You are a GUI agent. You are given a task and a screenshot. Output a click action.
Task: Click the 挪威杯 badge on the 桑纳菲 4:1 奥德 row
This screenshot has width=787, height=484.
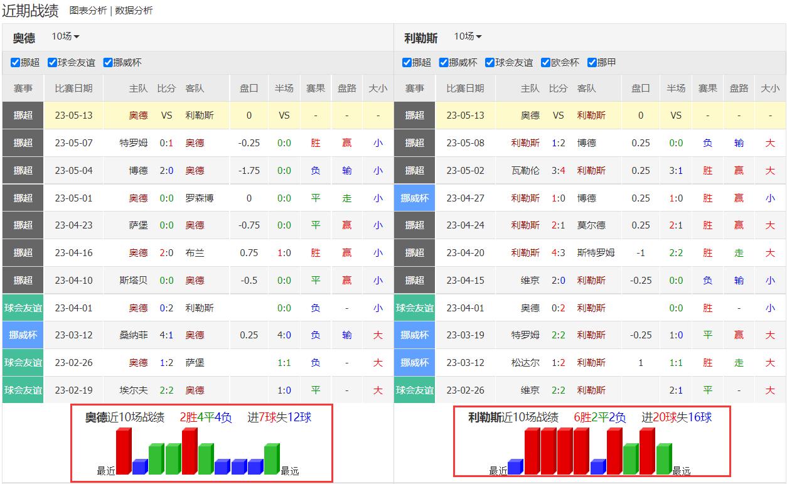[23, 335]
